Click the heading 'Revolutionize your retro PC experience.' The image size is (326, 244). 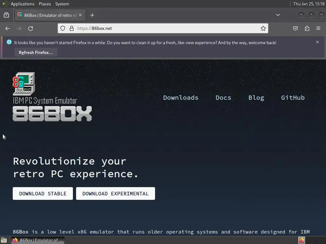click(x=76, y=167)
